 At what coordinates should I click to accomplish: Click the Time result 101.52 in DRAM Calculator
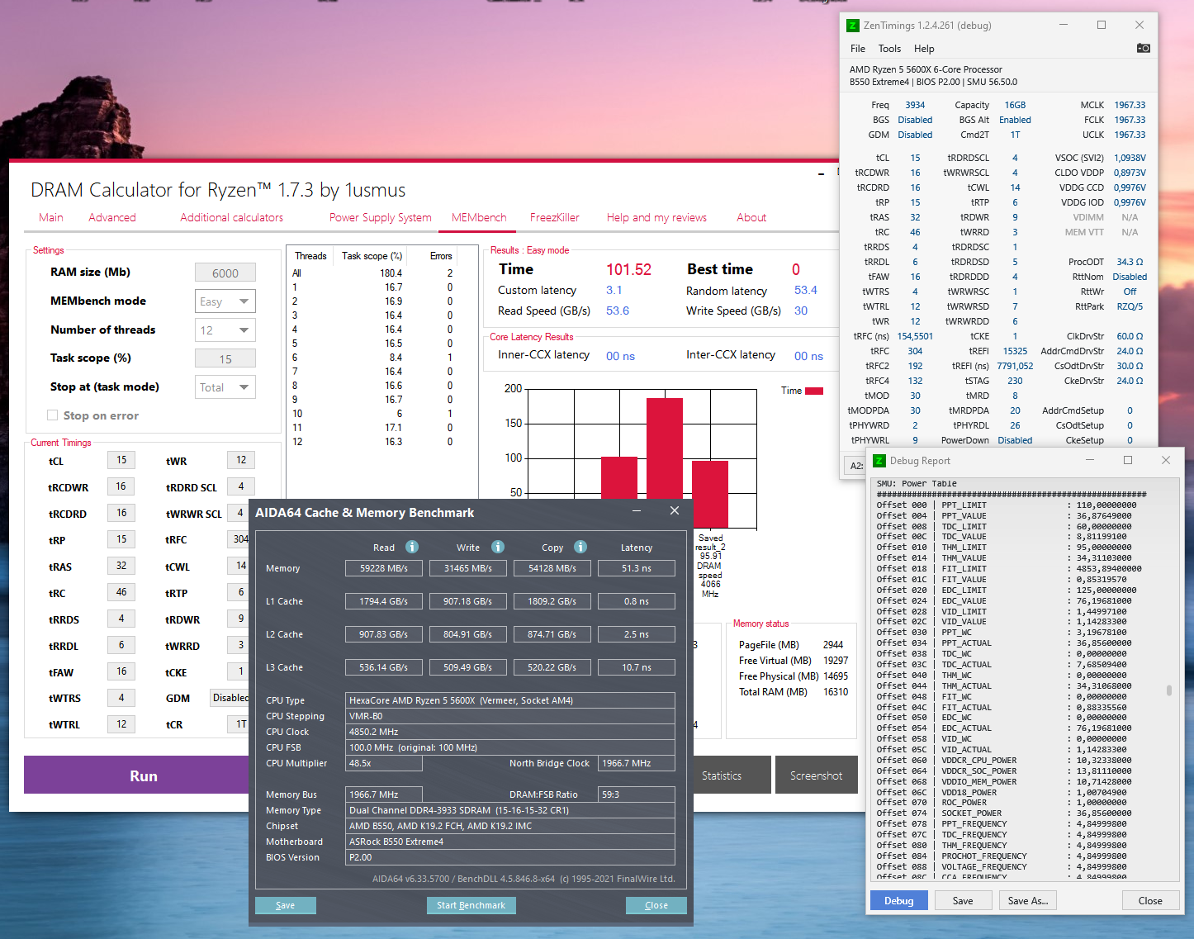coord(629,270)
